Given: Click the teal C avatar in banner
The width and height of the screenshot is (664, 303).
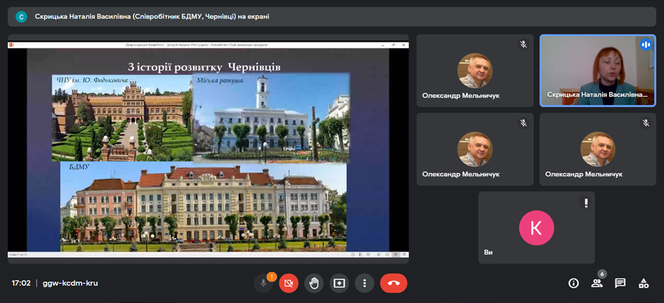Looking at the screenshot, I should click(21, 17).
